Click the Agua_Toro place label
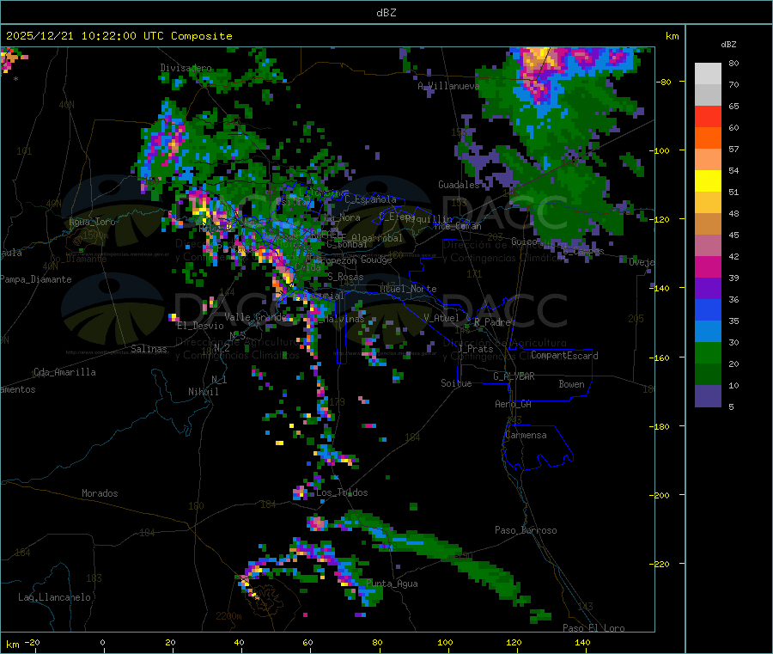 point(92,222)
